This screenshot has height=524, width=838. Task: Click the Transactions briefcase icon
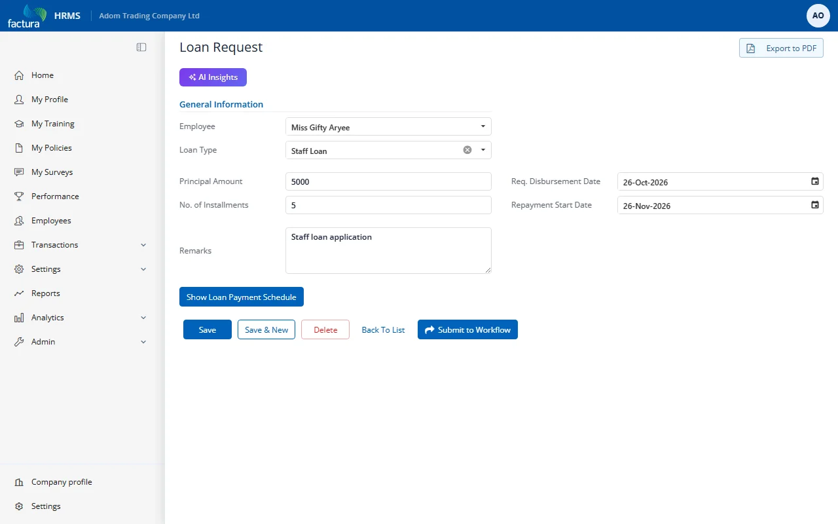(19, 245)
